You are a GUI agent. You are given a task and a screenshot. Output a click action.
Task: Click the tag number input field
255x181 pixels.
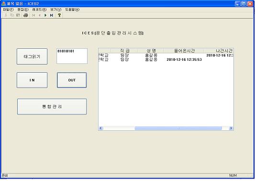(x=72, y=56)
